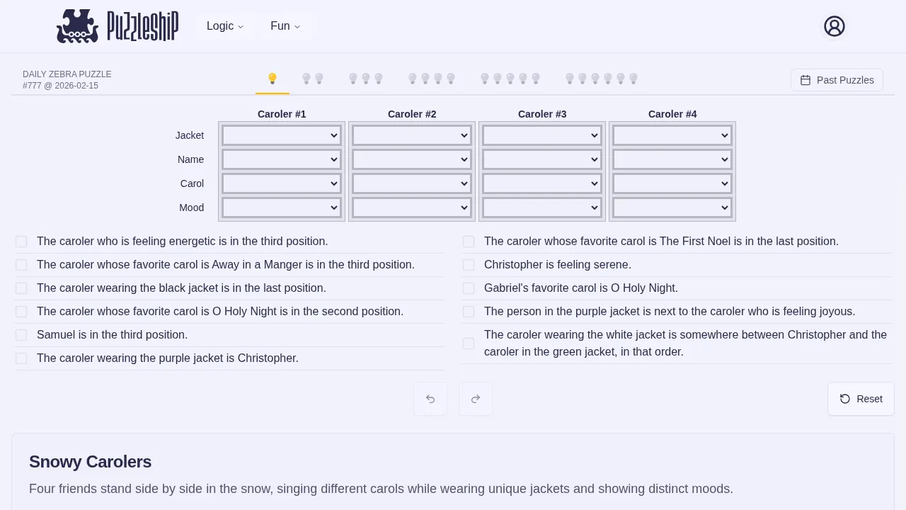
Task: Open the user account profile icon
Action: pos(835,27)
